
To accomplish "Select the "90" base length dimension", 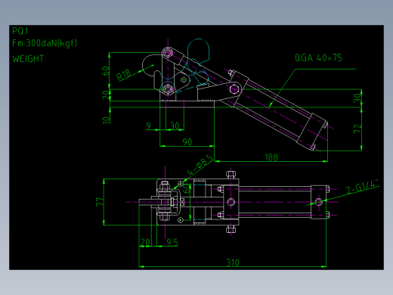I will [x=187, y=141].
